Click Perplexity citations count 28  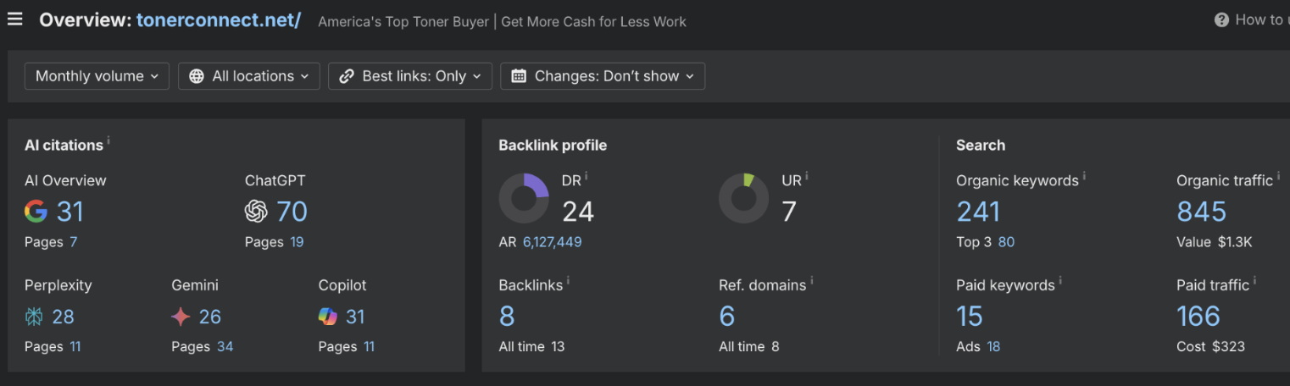64,317
